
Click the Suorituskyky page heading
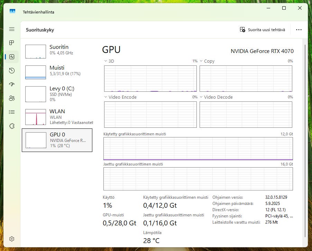[x=40, y=30]
